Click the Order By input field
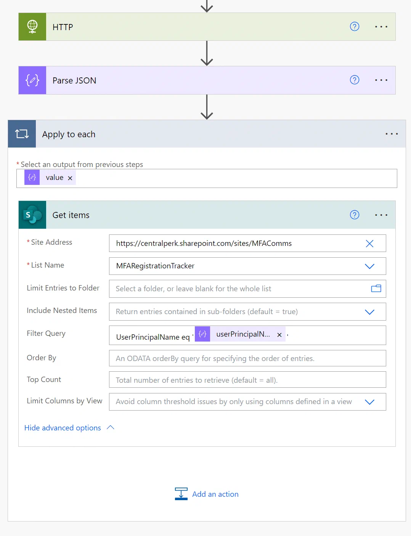411x536 pixels. pyautogui.click(x=247, y=358)
